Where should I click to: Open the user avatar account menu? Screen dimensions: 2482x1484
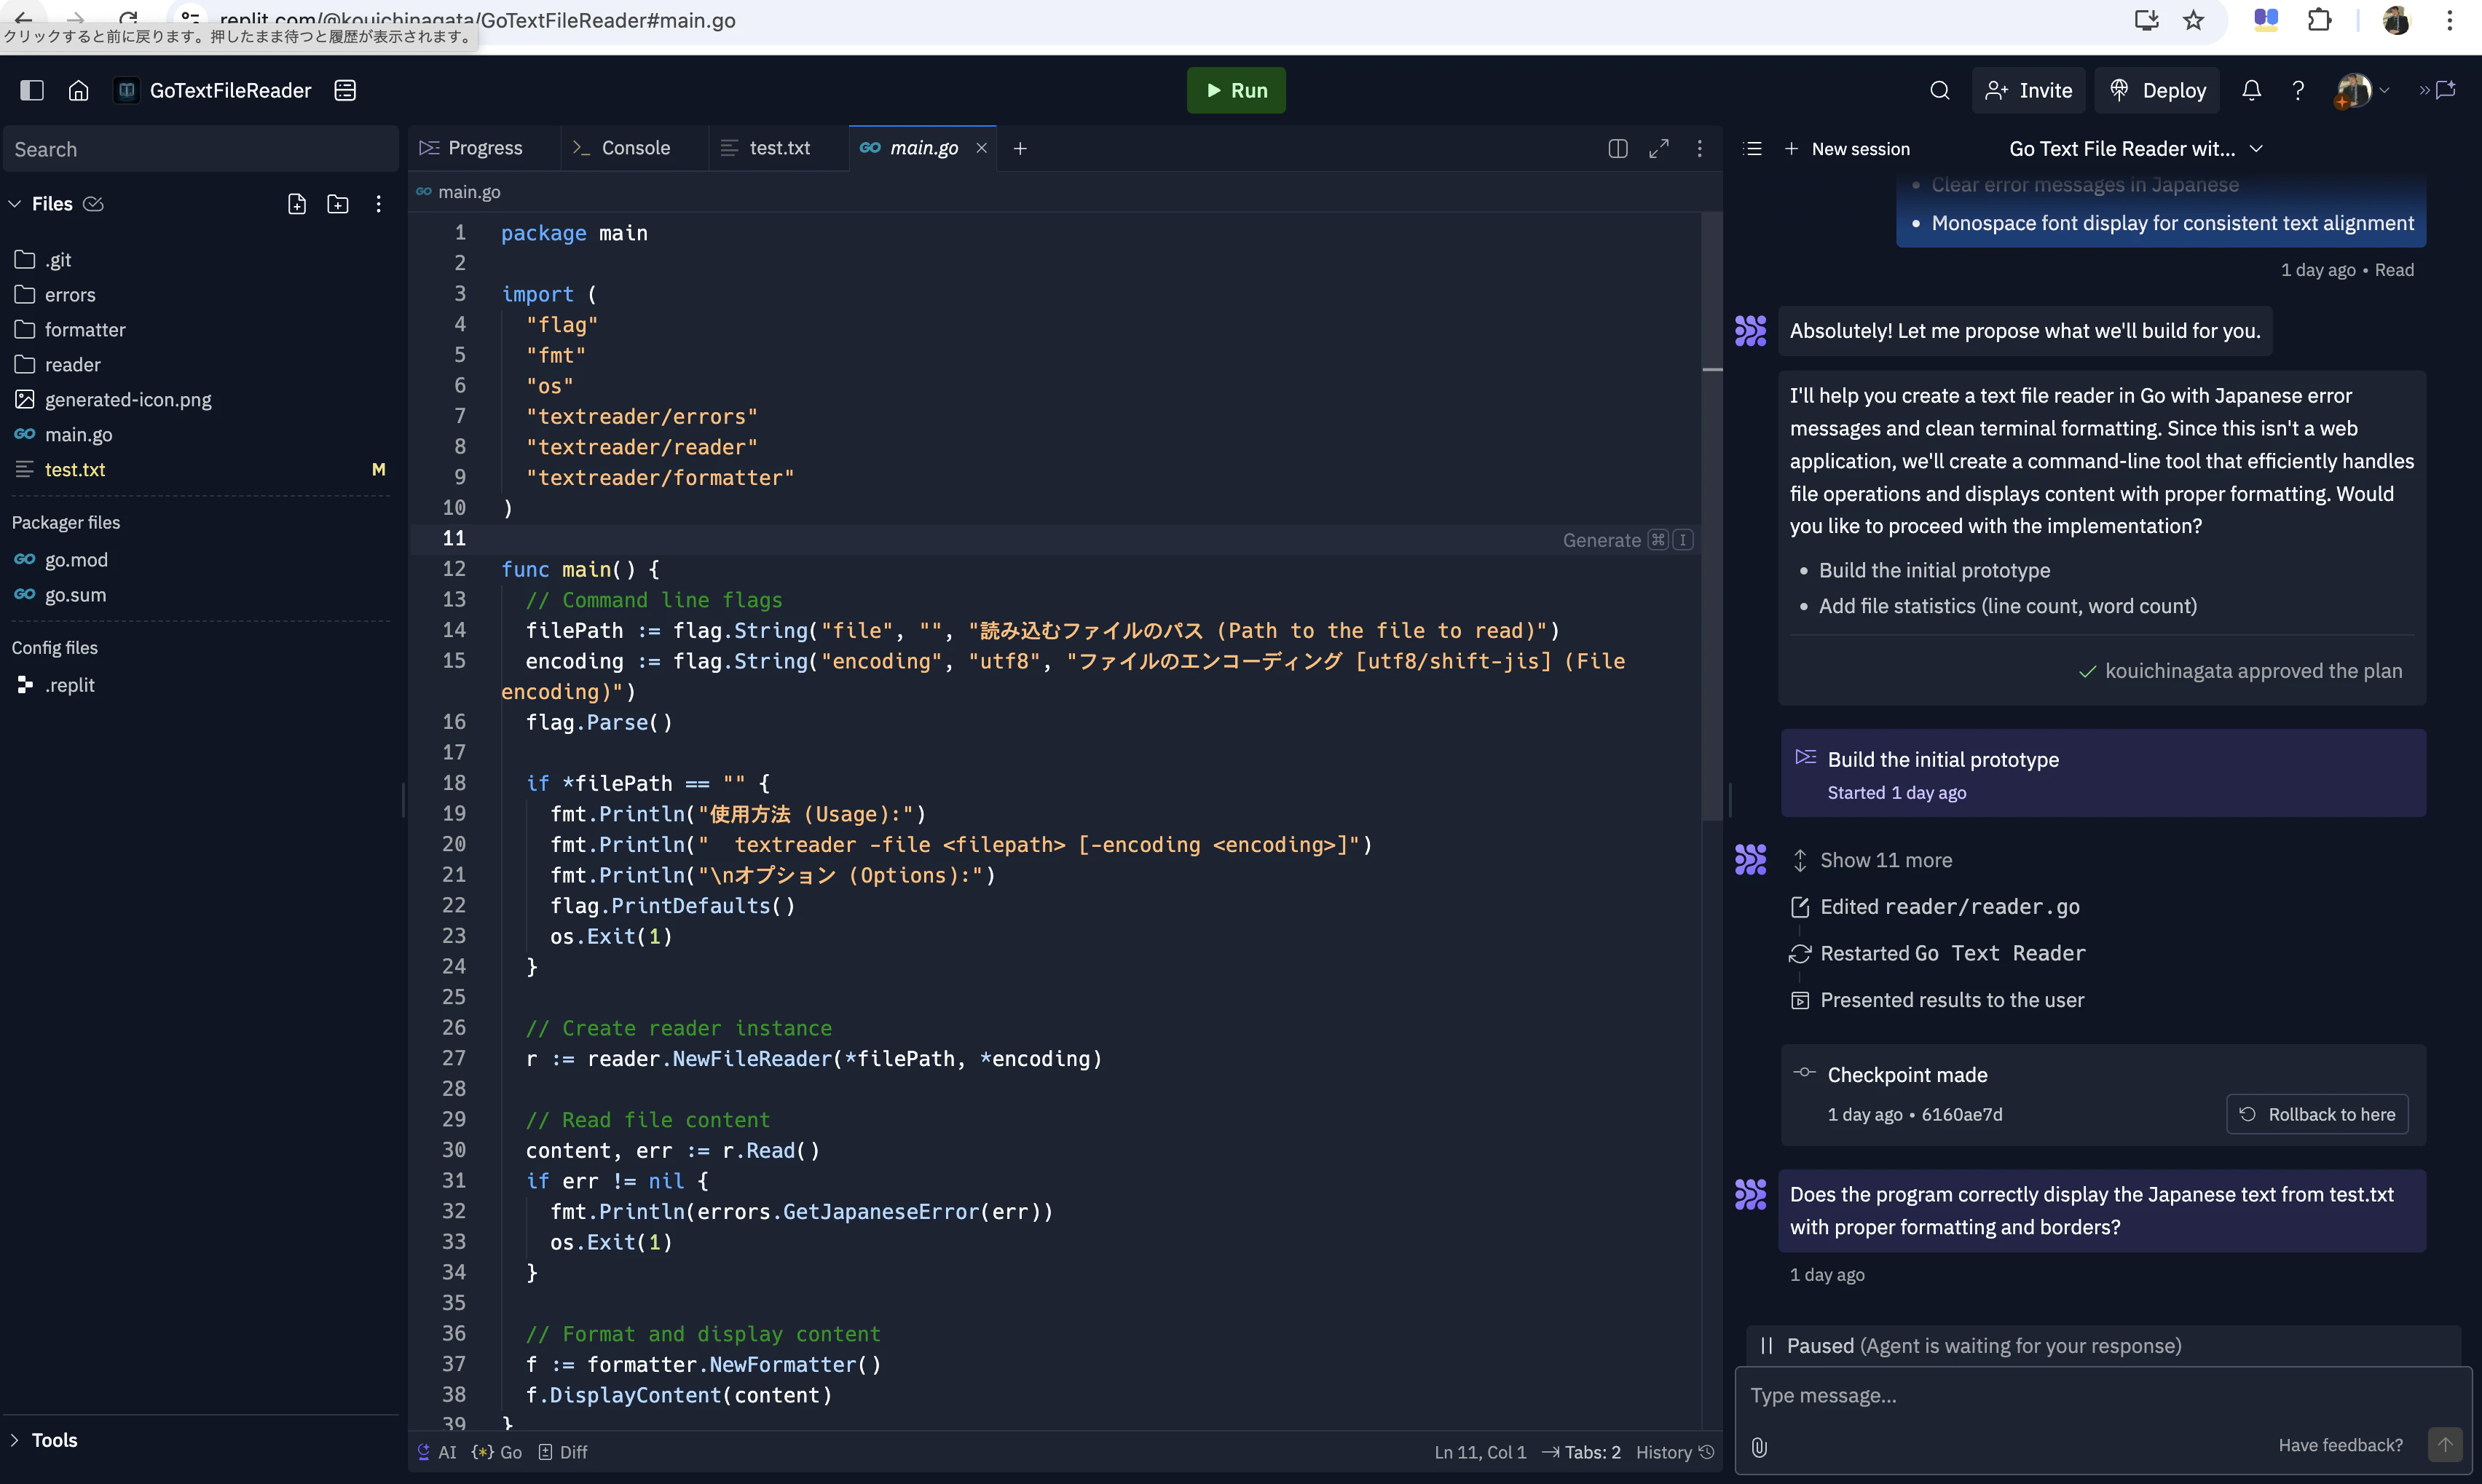tap(2361, 90)
